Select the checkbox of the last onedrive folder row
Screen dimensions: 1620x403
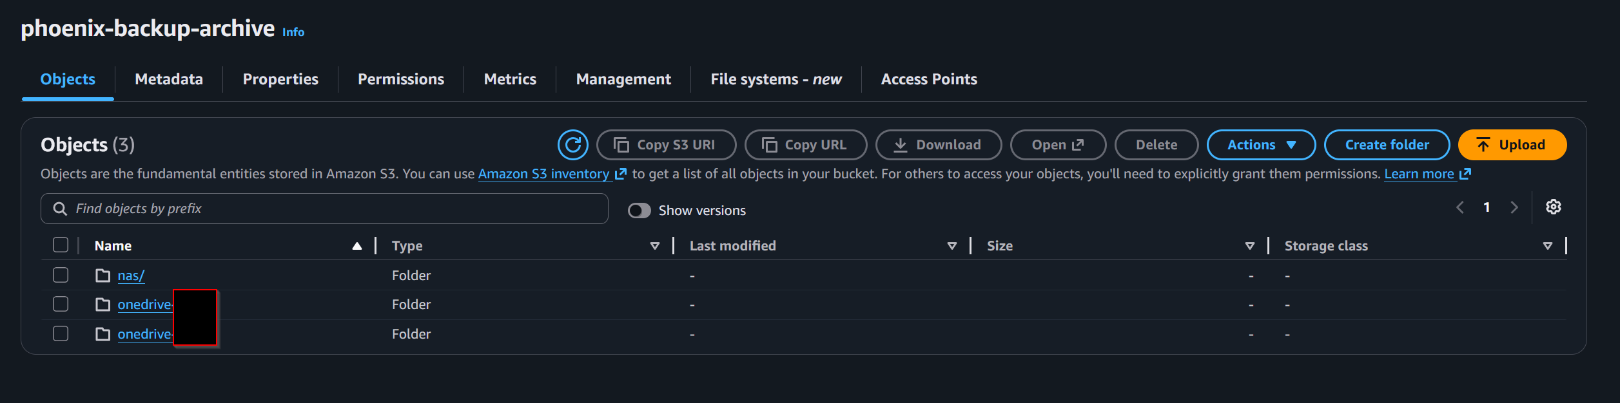coord(61,333)
